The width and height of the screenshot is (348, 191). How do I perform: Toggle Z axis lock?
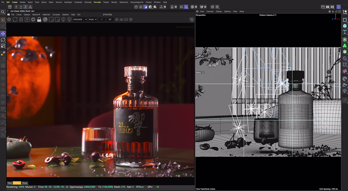coord(26,7)
